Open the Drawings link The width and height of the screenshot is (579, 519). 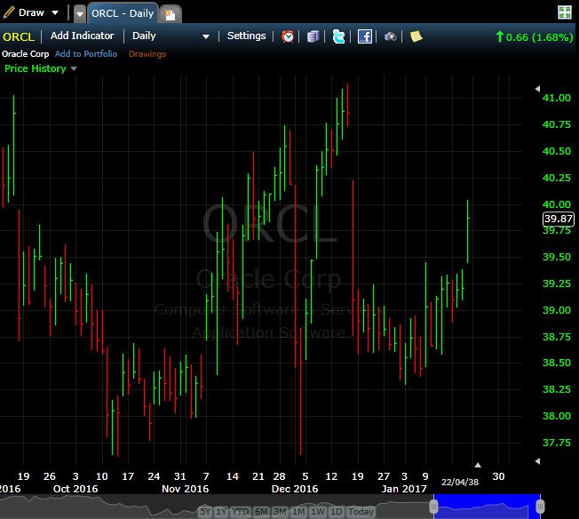click(x=147, y=54)
